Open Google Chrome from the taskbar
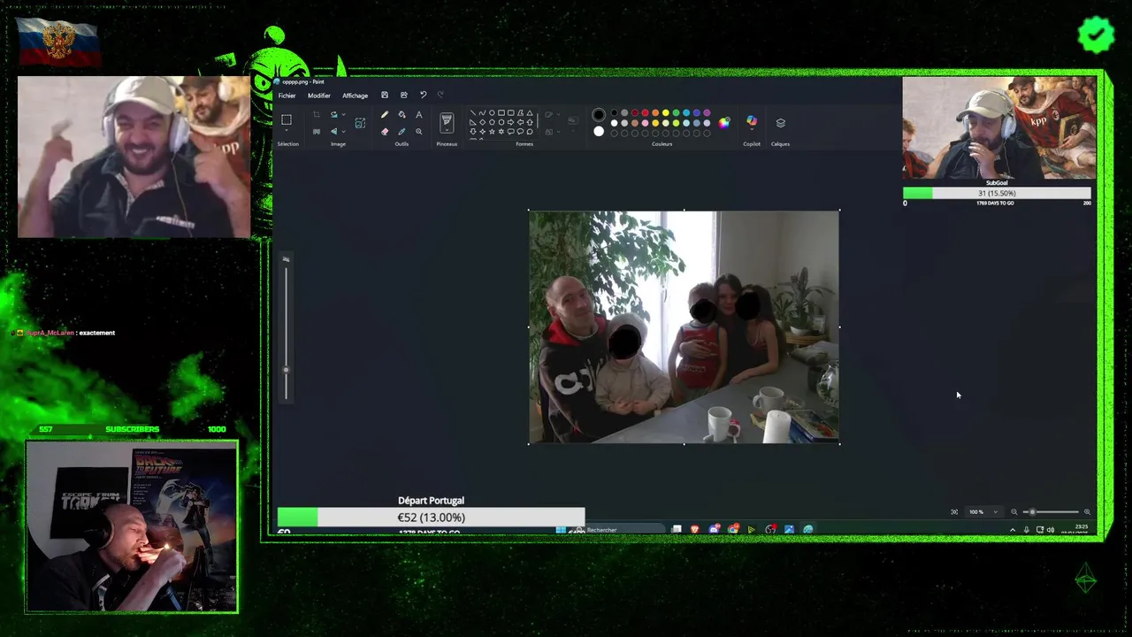The image size is (1132, 637). (733, 530)
